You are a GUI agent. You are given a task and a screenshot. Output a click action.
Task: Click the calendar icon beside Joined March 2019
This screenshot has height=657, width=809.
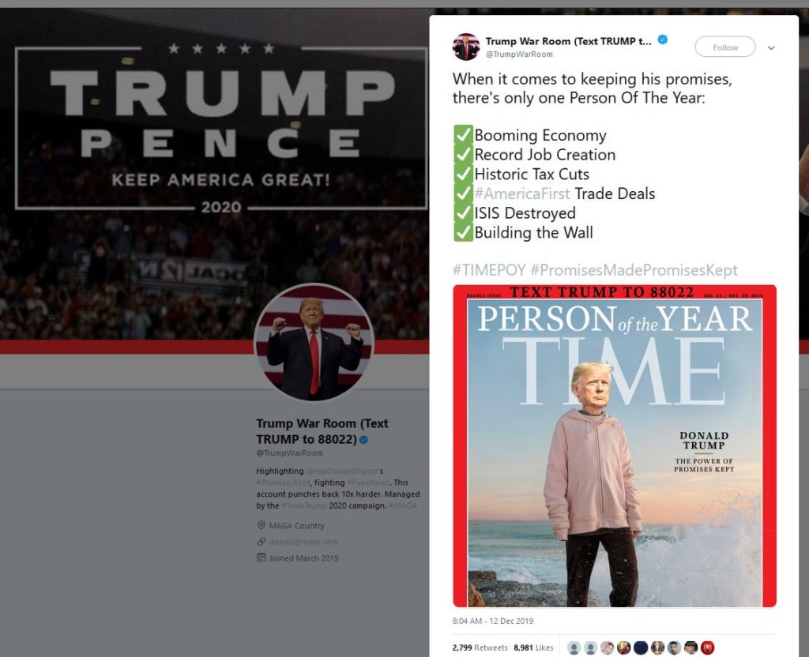261,558
